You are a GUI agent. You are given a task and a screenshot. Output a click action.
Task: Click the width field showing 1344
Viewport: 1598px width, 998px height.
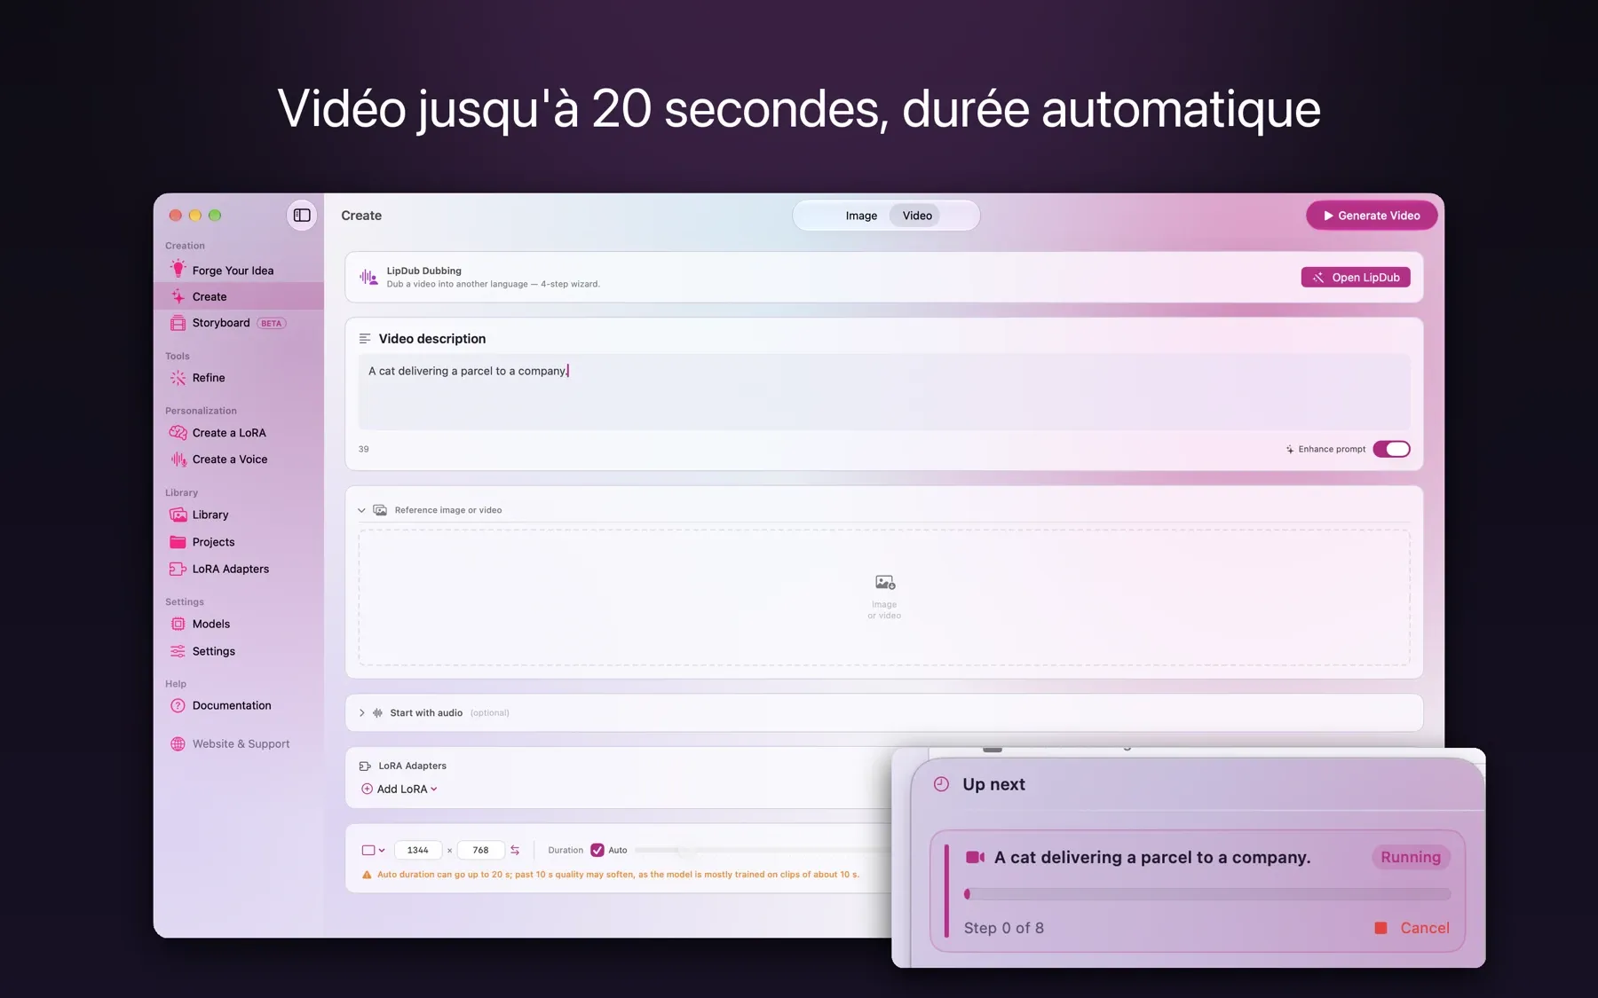coord(418,850)
